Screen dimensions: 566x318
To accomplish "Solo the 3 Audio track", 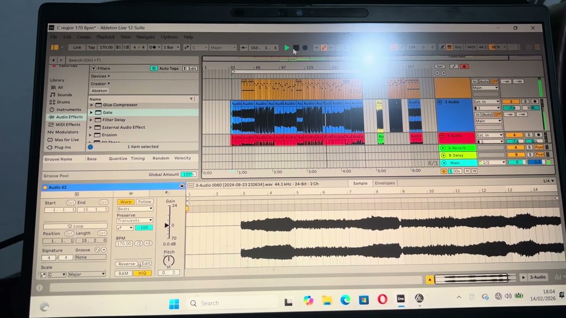I will click(x=526, y=102).
